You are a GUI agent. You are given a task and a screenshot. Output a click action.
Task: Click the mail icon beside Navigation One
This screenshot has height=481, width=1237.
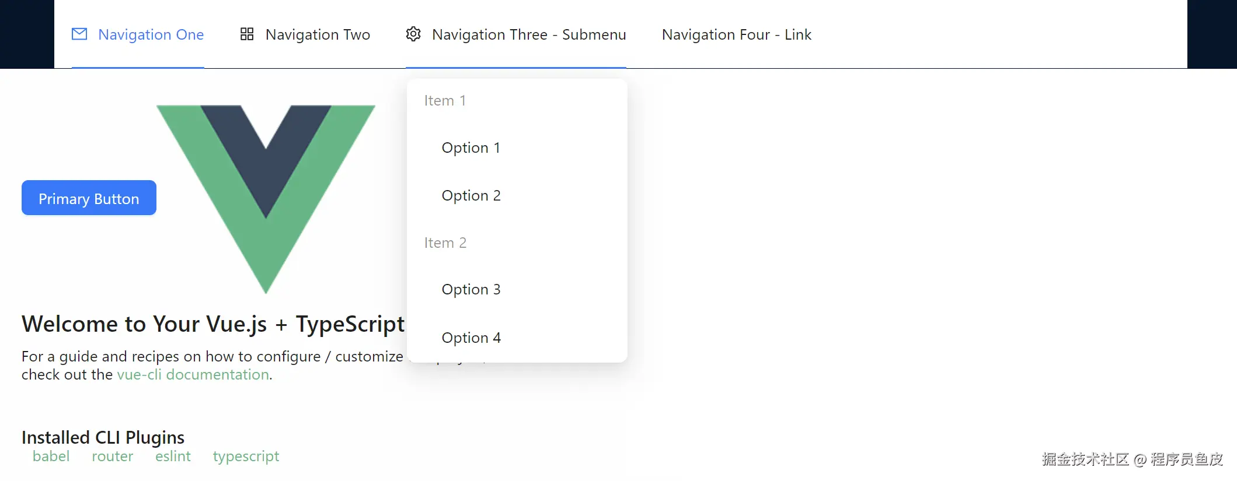coord(79,34)
